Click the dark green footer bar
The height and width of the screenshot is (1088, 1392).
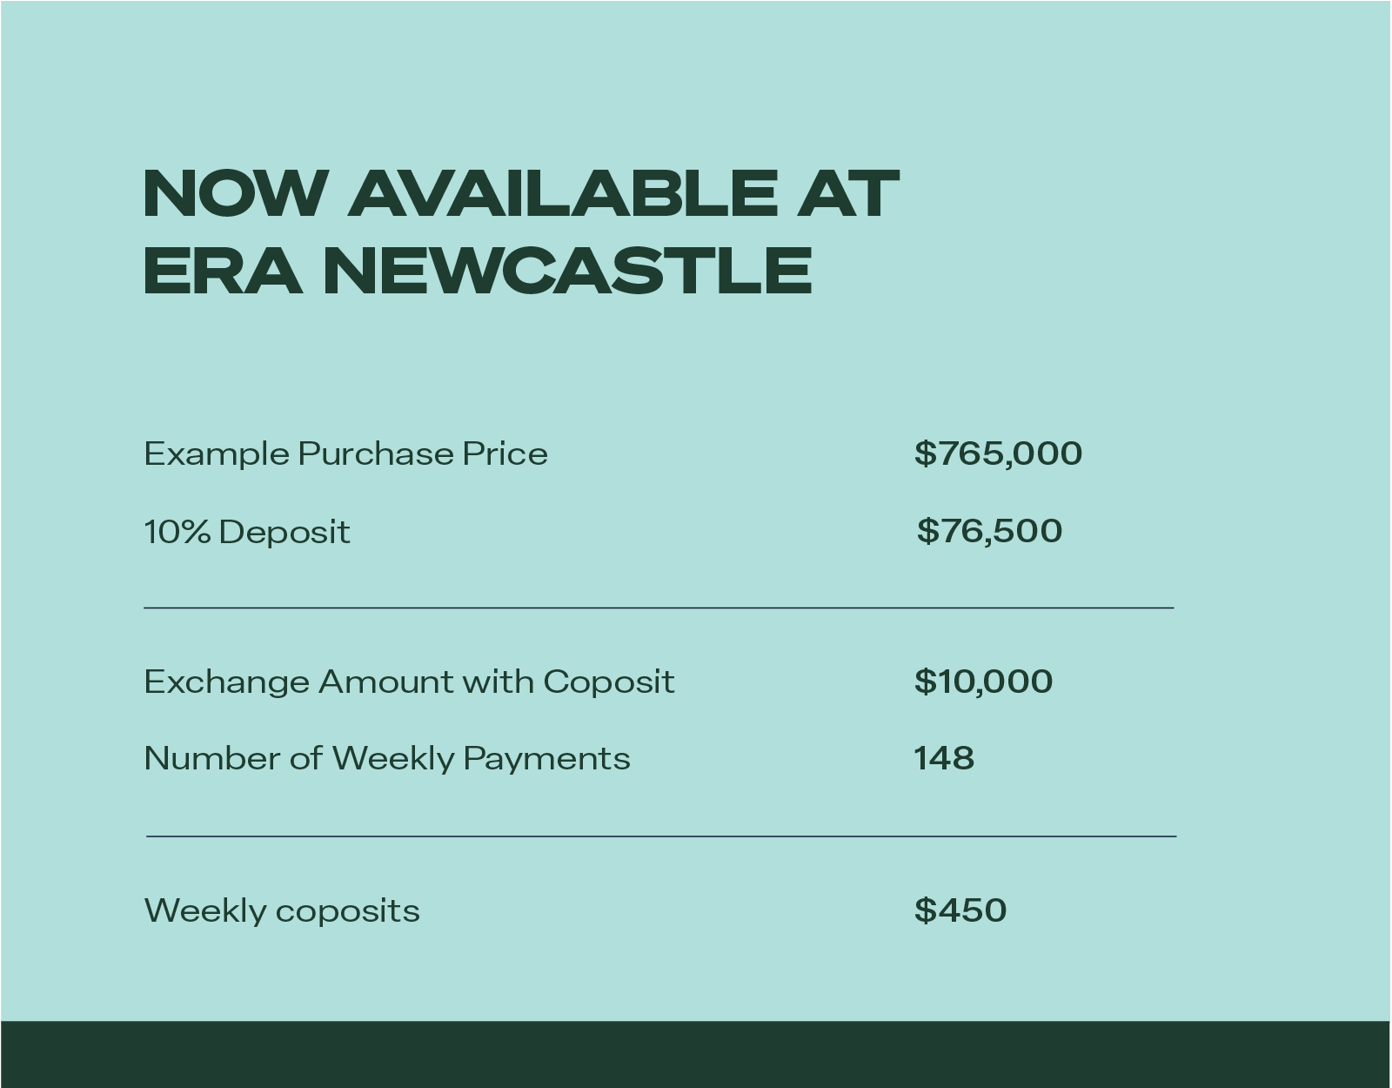click(696, 1054)
